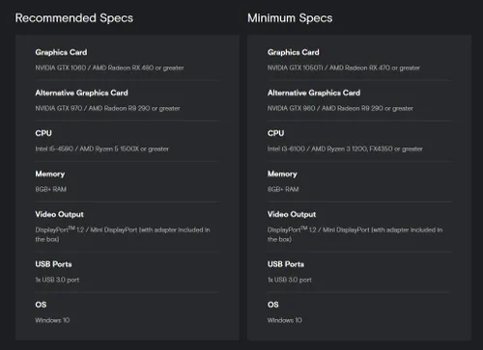Click the NVIDIA GTX 970 alternative text
483x350 pixels.
pos(107,108)
